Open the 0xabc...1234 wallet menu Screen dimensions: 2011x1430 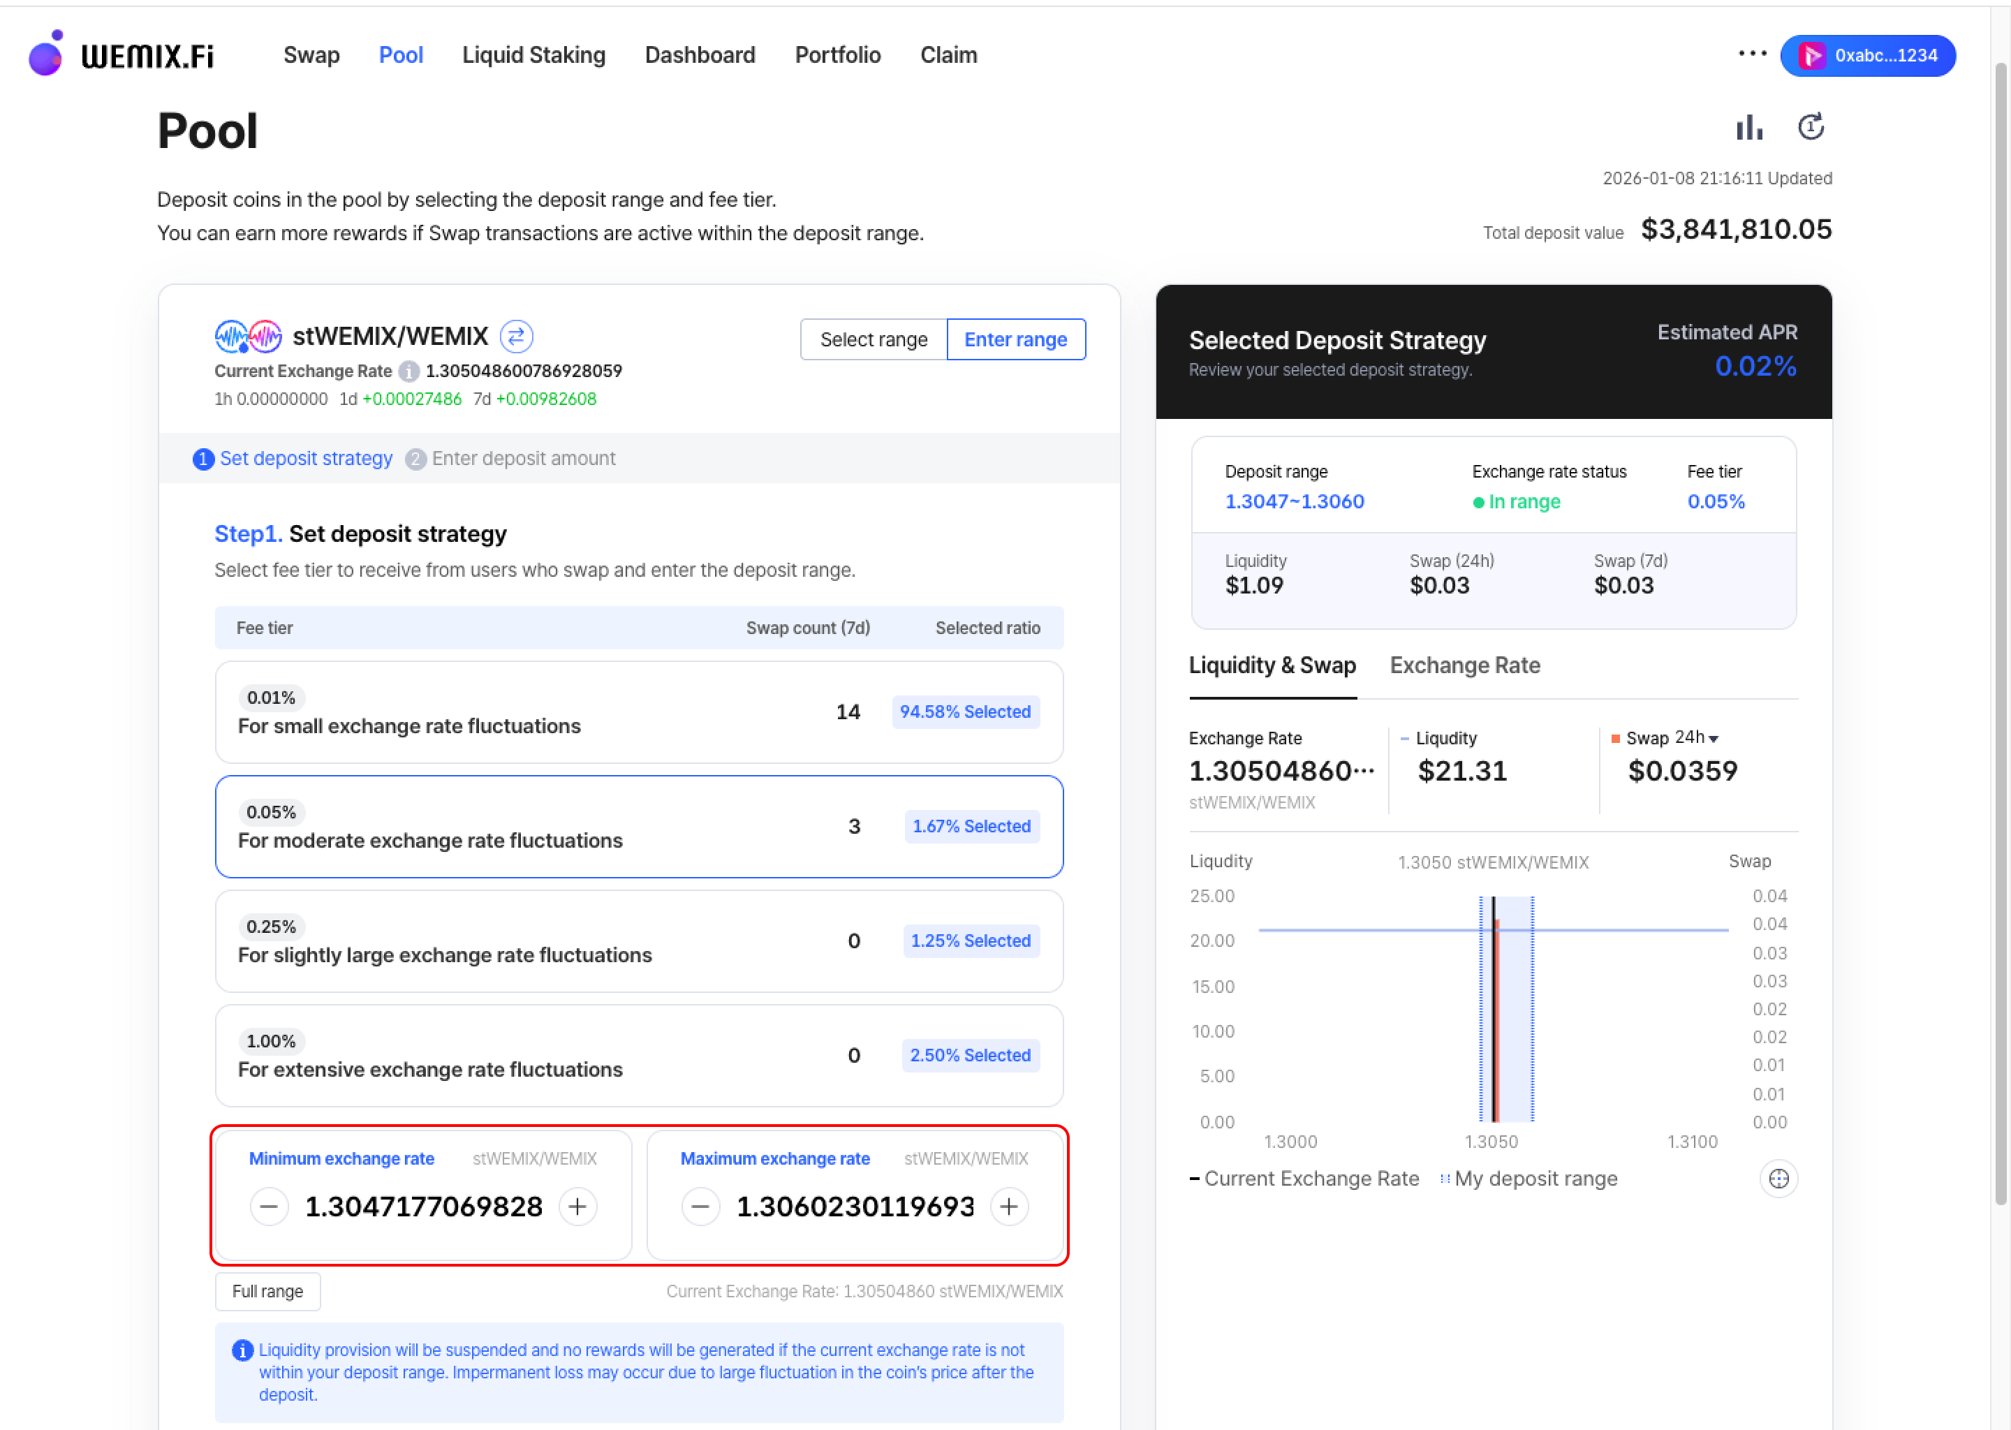pos(1867,55)
